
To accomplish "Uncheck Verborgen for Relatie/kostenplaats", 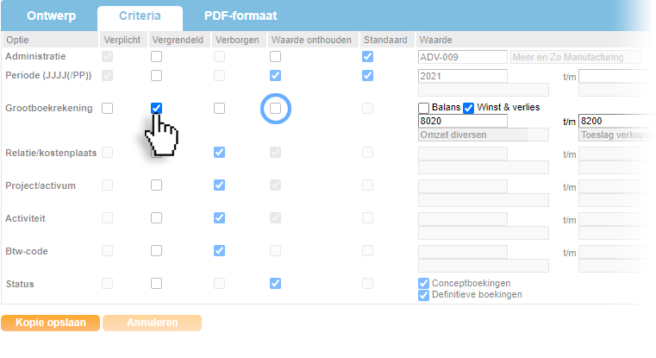I will click(x=220, y=153).
